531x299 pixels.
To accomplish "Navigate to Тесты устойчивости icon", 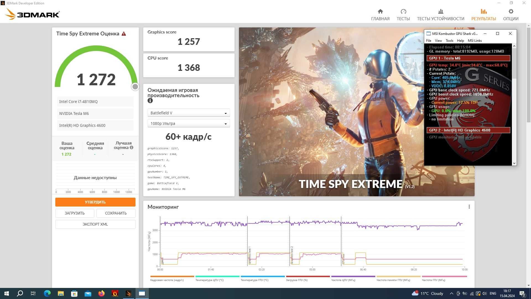I will coord(441,12).
